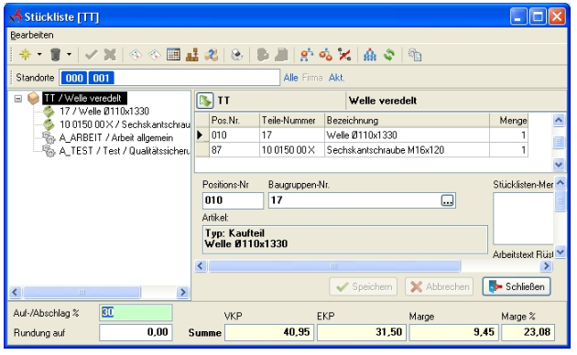Click the crossed-out connection toolbar icon
The image size is (577, 355).
click(344, 55)
